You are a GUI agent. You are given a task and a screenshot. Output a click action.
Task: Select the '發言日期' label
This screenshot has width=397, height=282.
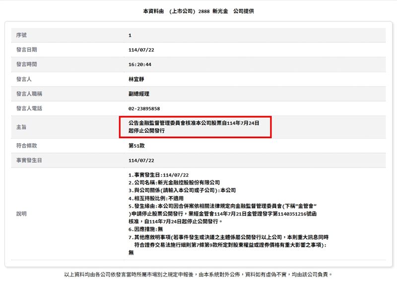point(27,50)
